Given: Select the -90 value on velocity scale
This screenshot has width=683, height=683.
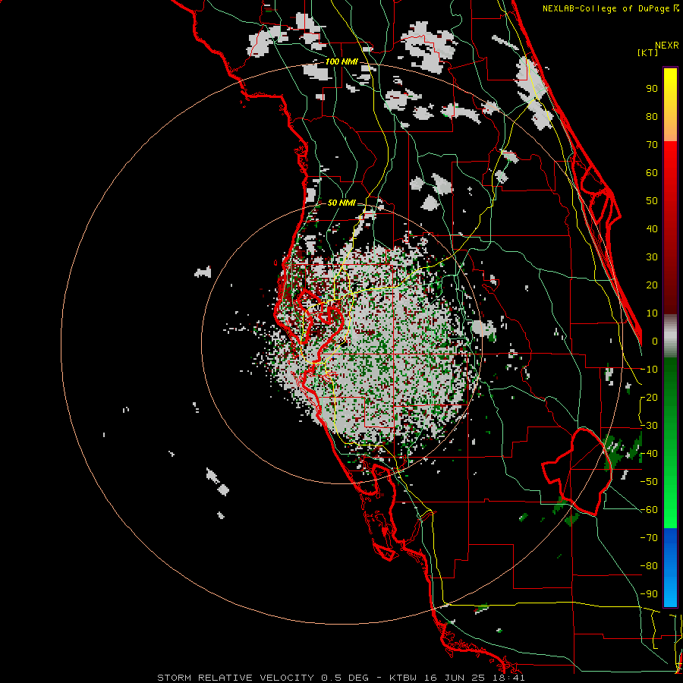Looking at the screenshot, I should pos(649,594).
